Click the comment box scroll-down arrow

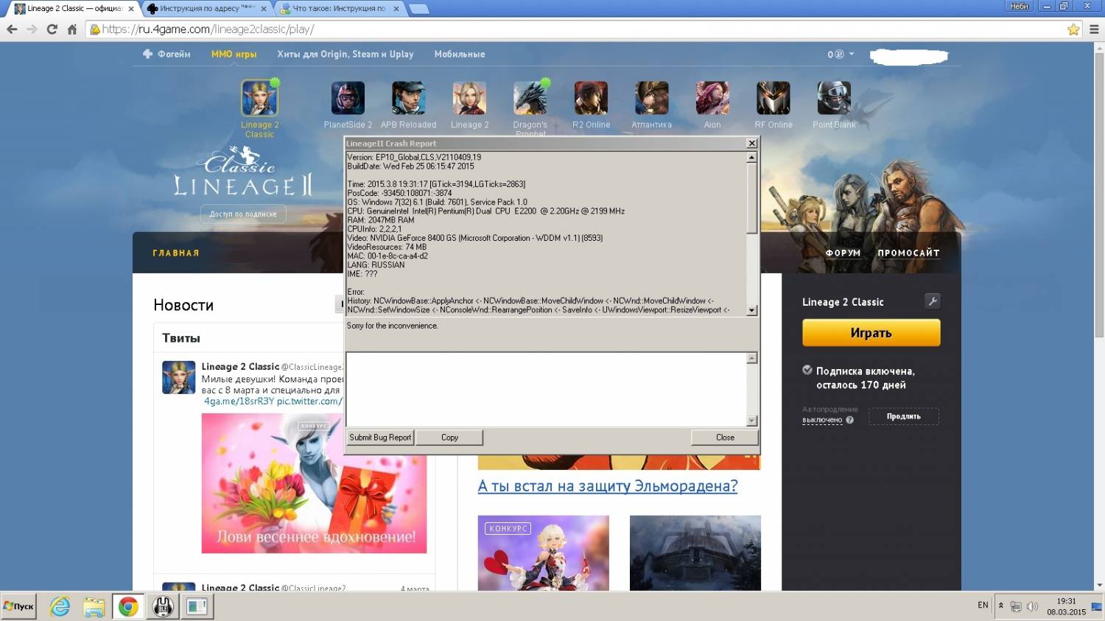coord(752,421)
